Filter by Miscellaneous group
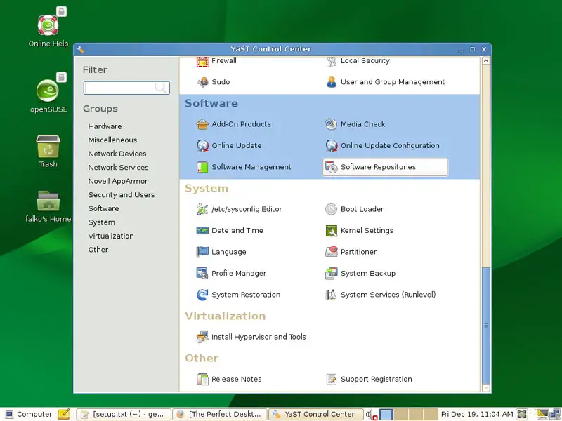 pyautogui.click(x=112, y=140)
